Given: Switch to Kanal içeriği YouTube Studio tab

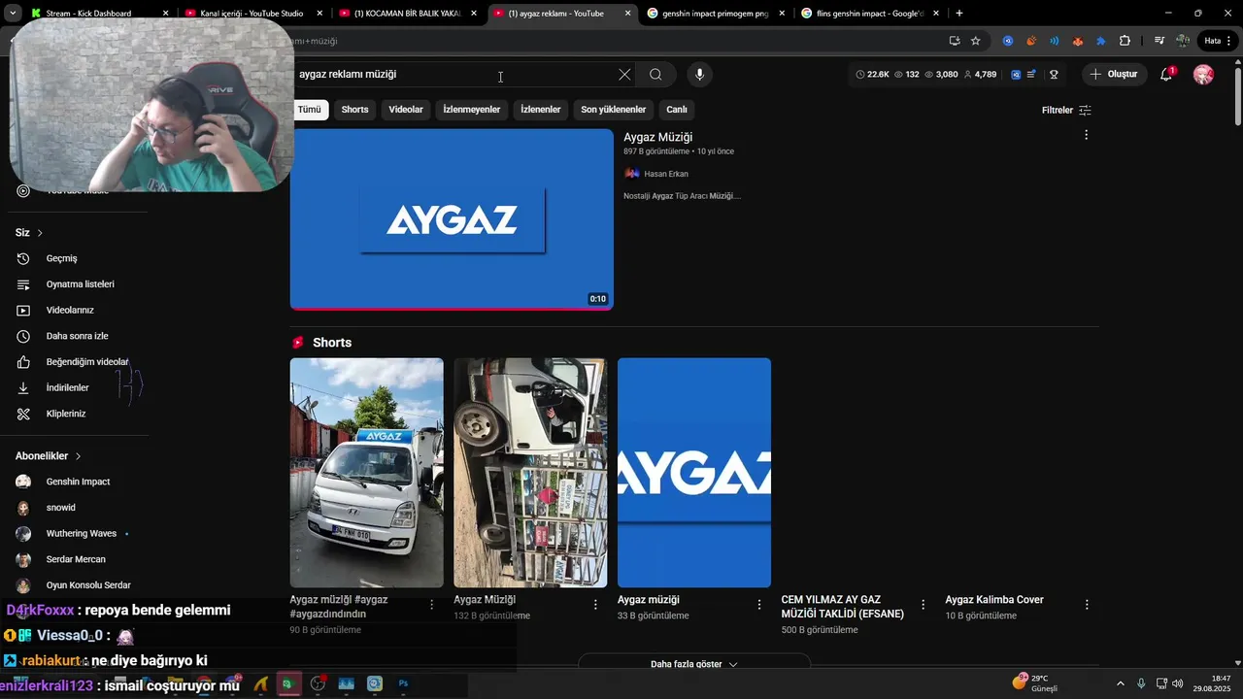Looking at the screenshot, I should 252,14.
